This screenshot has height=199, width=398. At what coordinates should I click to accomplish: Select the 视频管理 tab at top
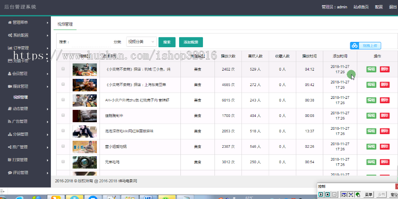65,24
